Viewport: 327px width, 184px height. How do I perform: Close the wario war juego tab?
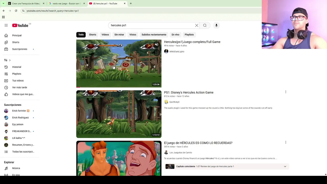84,4
